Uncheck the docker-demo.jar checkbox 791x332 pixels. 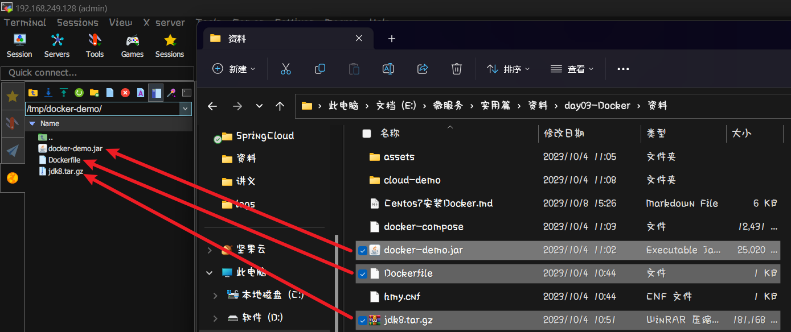point(362,251)
